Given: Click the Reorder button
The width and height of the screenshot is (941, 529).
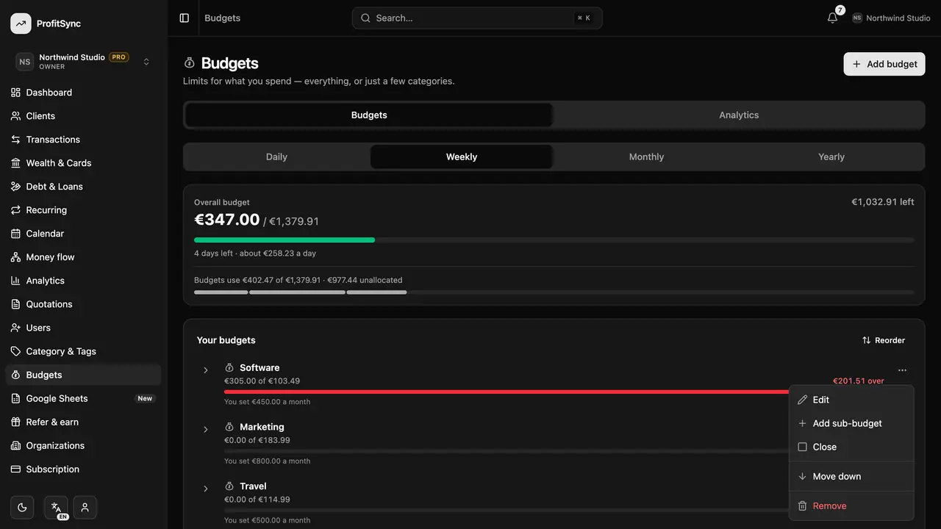Looking at the screenshot, I should click(x=884, y=340).
